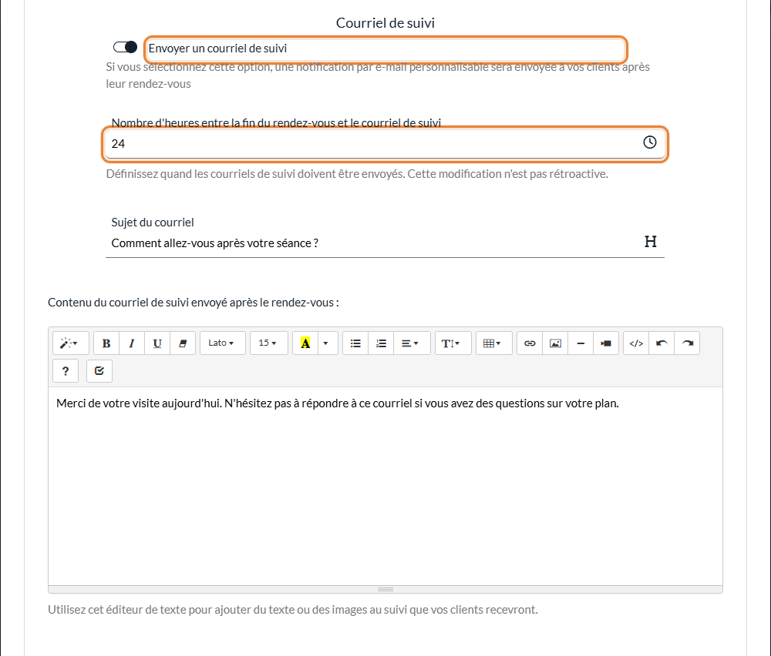The height and width of the screenshot is (656, 771).
Task: Open the insert table dropdown
Action: pos(493,343)
